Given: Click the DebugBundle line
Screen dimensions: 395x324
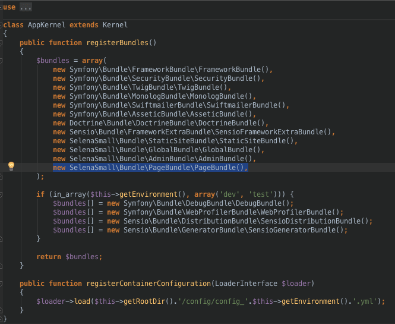Looking at the screenshot, I should point(173,203).
